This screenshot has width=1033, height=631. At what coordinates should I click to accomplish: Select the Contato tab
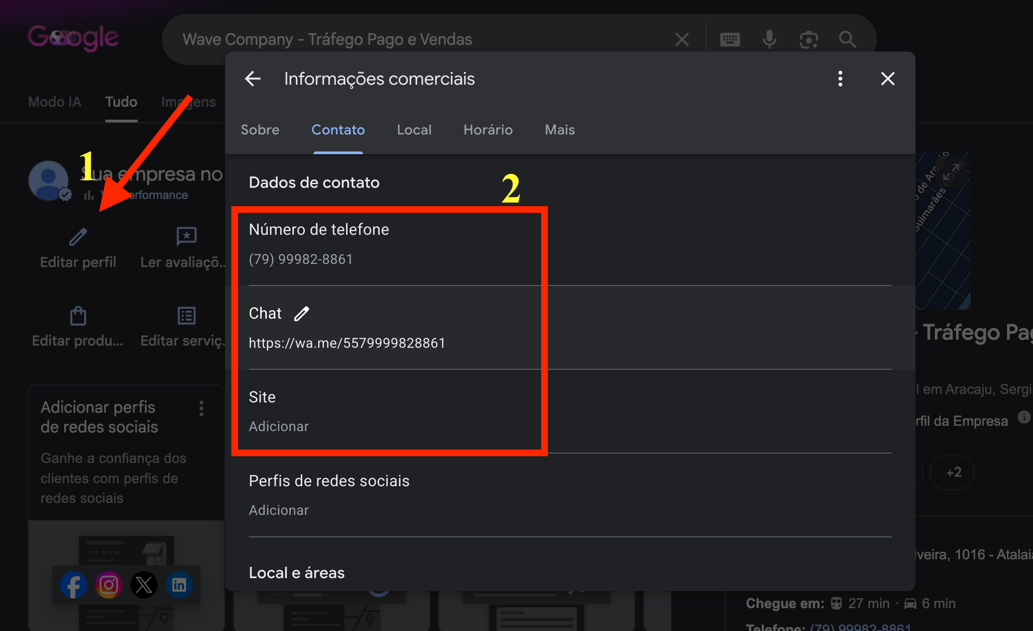point(338,130)
